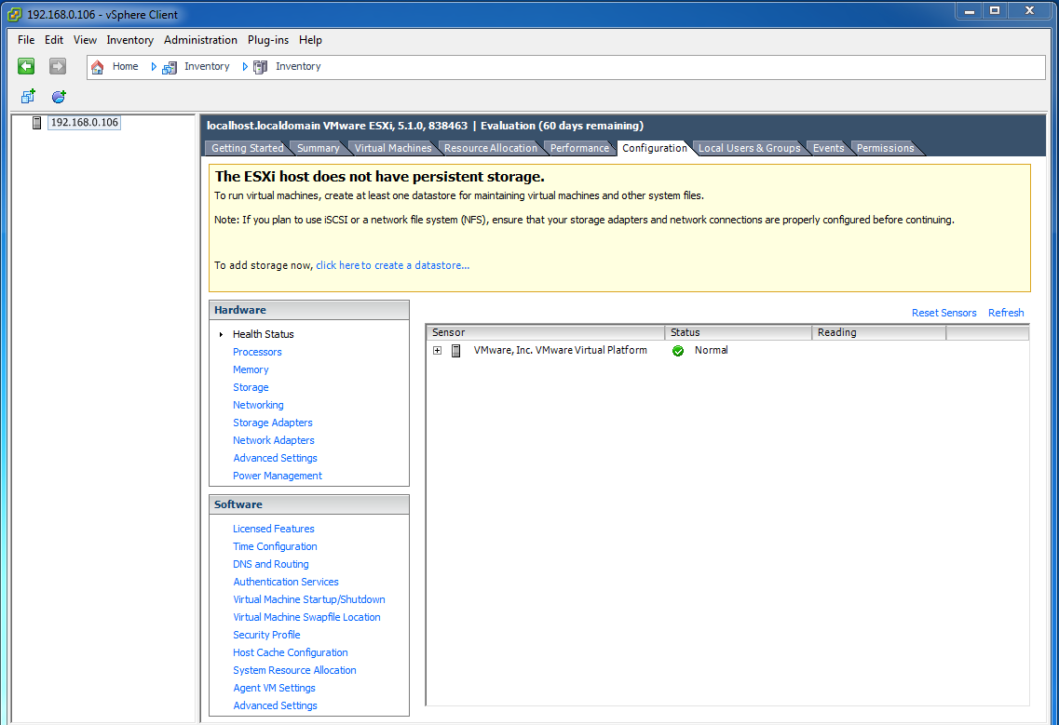Switch to the Resource Allocation tab

click(x=490, y=148)
